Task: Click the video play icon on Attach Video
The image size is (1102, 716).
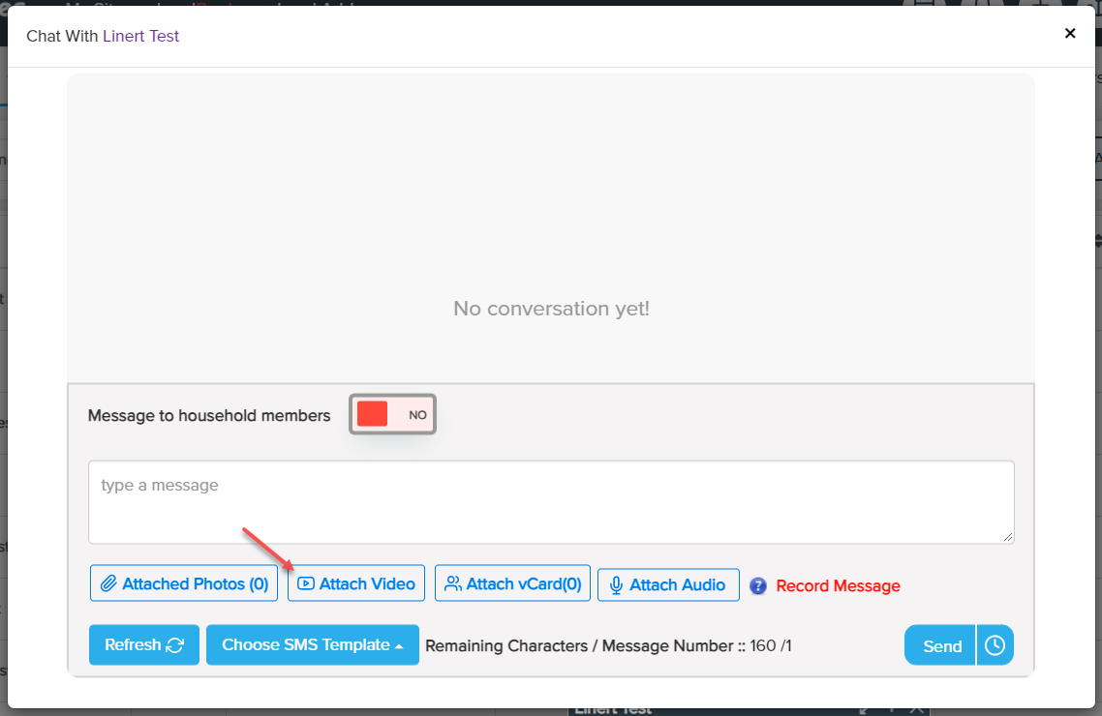Action: [x=306, y=584]
